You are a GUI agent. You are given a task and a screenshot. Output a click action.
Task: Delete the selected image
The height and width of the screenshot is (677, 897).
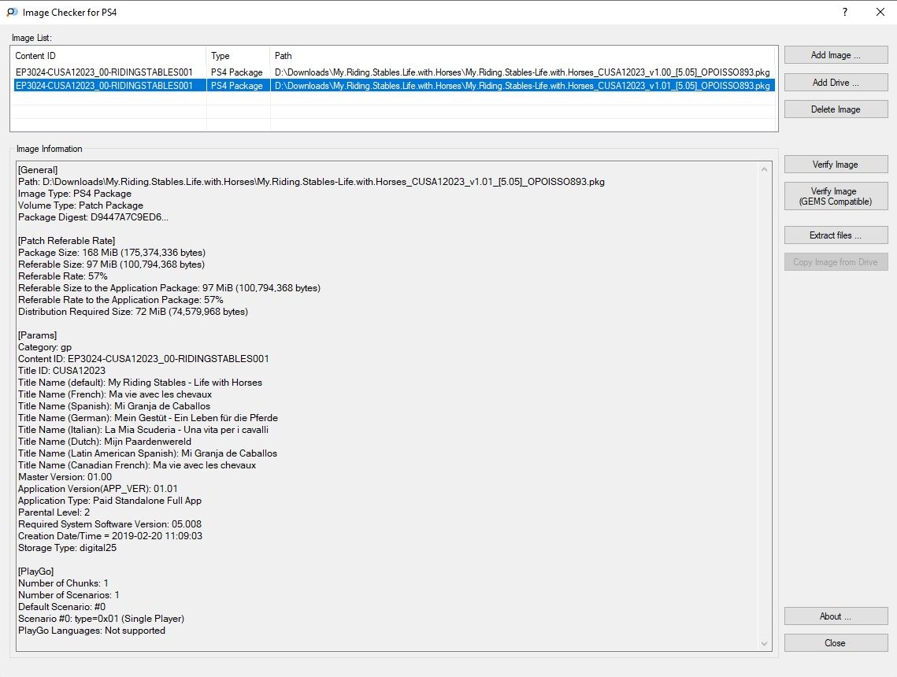coord(836,109)
